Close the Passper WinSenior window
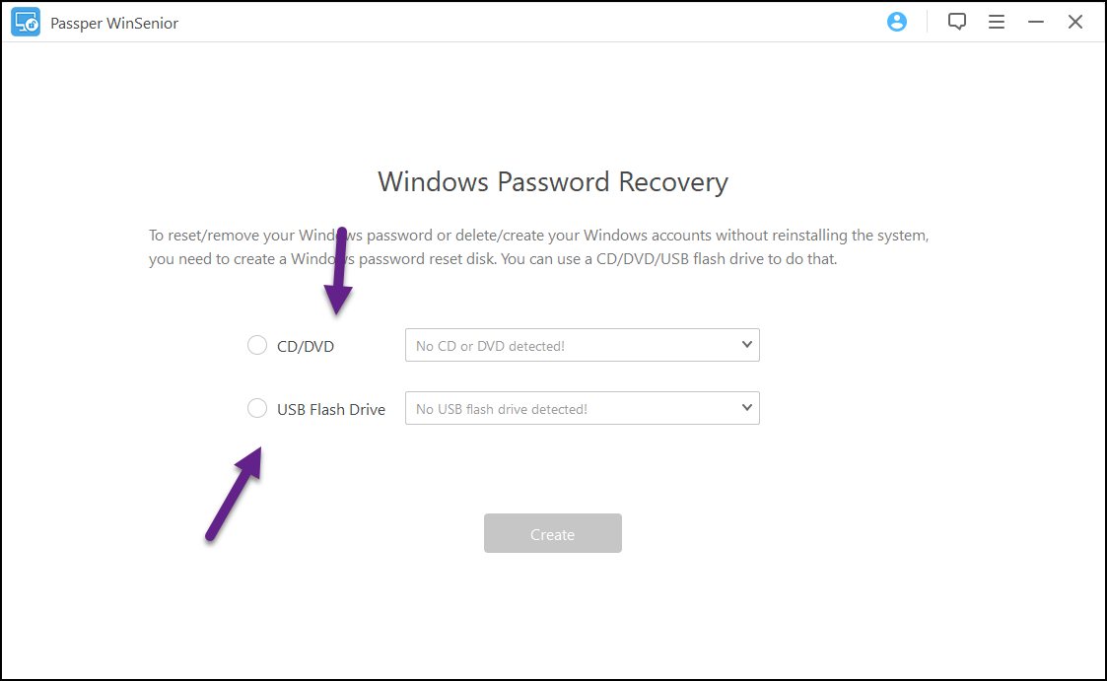Viewport: 1107px width, 681px height. [x=1075, y=22]
